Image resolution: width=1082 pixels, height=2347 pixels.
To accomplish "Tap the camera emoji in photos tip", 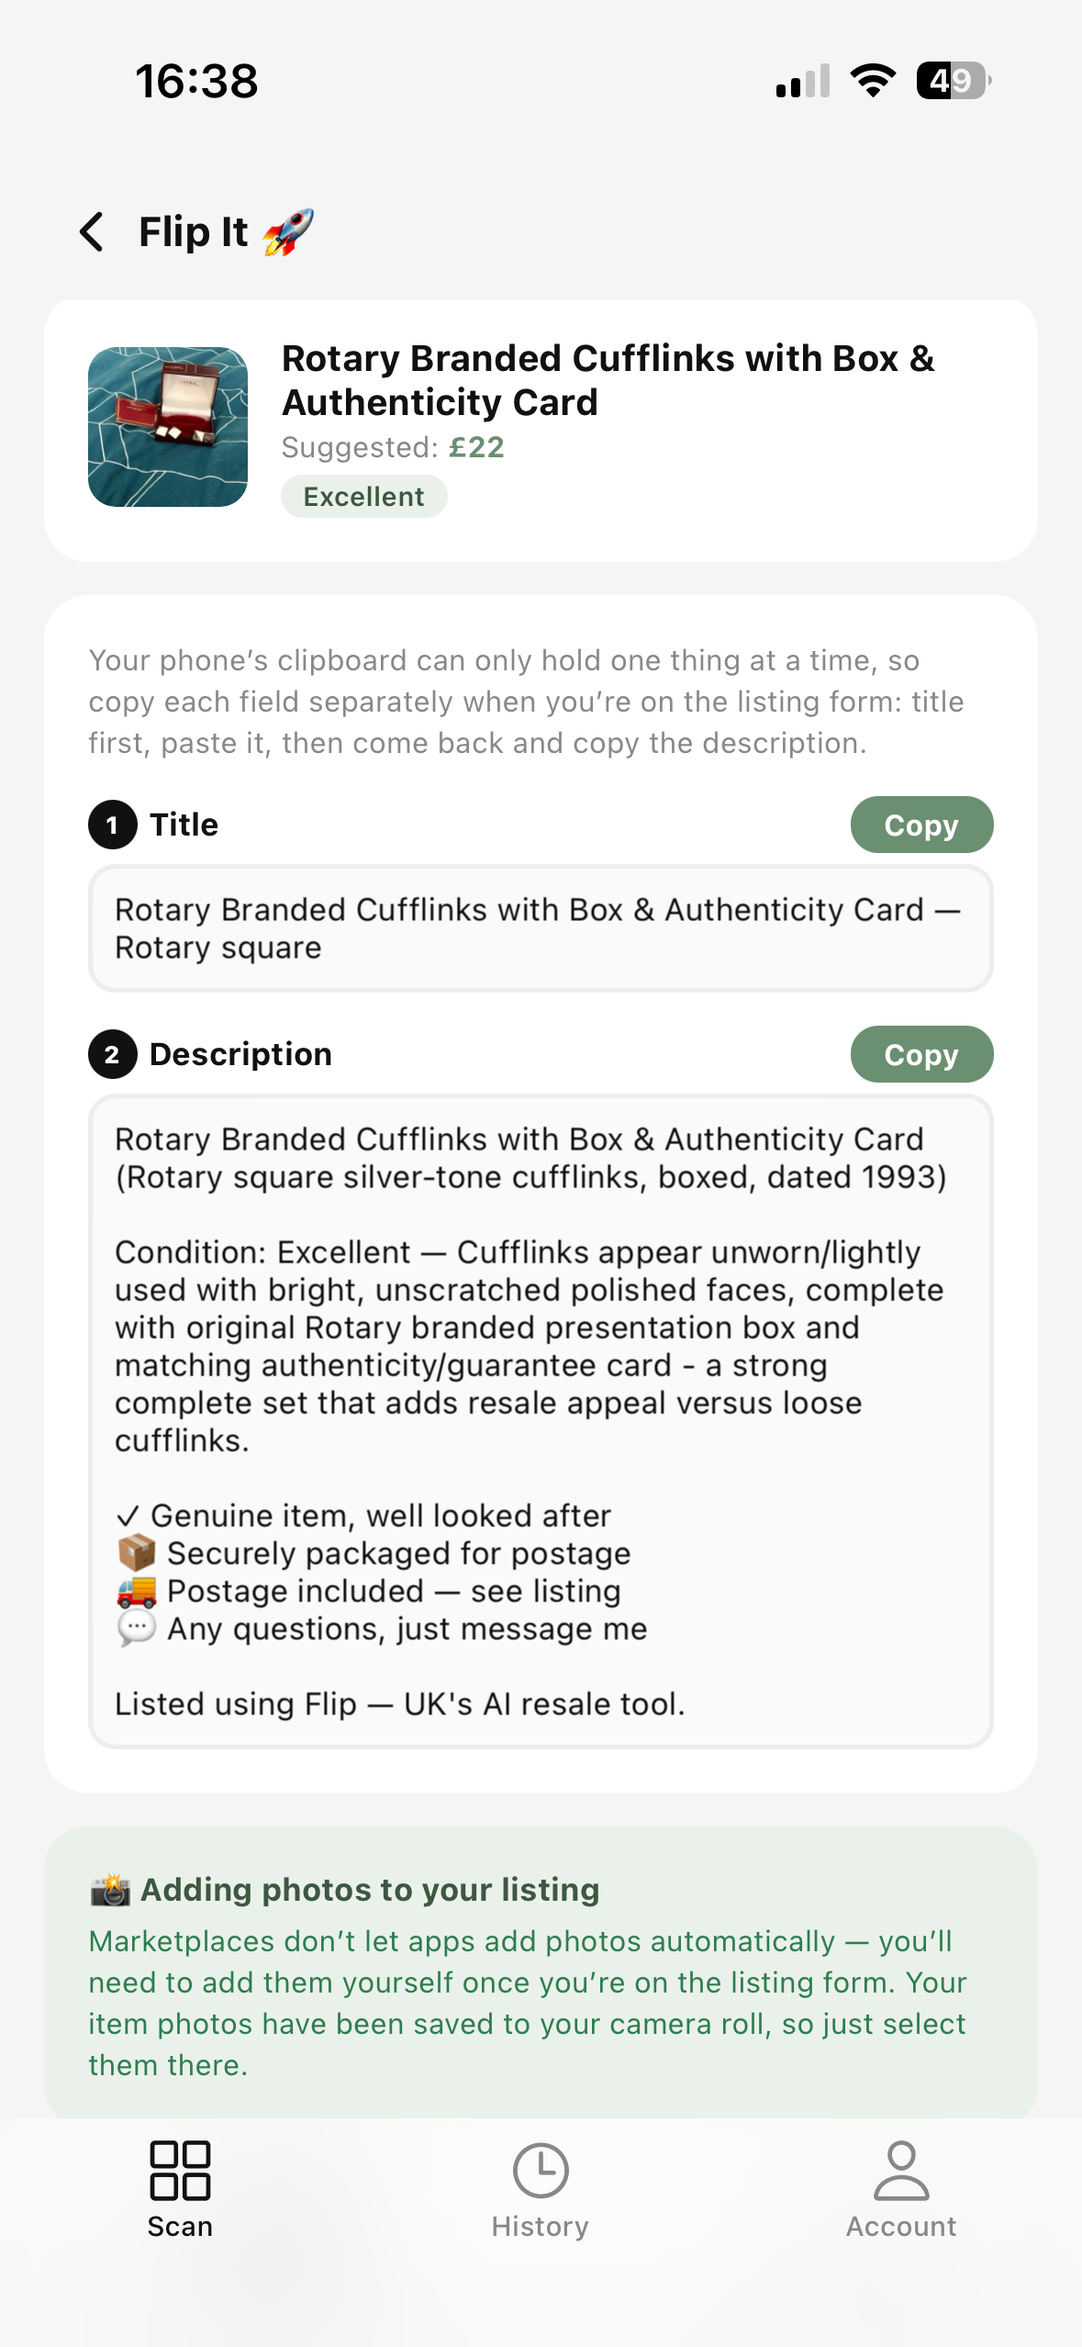I will pyautogui.click(x=110, y=1890).
